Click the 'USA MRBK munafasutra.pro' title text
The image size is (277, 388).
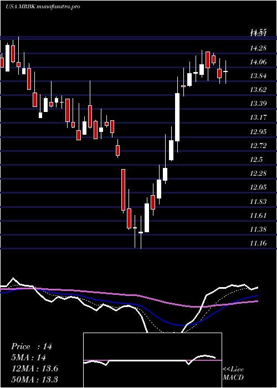click(43, 7)
